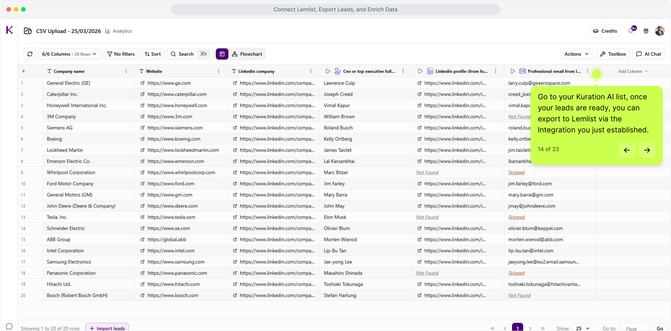Click the Go button

click(x=660, y=328)
